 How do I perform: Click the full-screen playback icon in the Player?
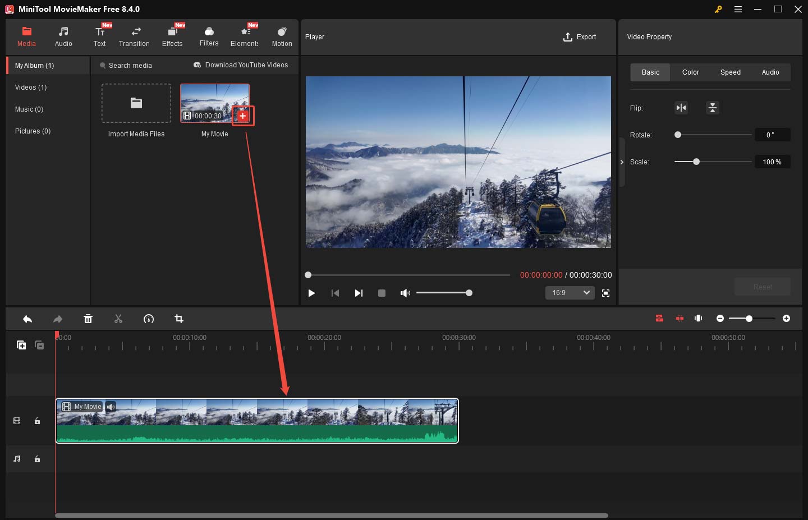(605, 293)
